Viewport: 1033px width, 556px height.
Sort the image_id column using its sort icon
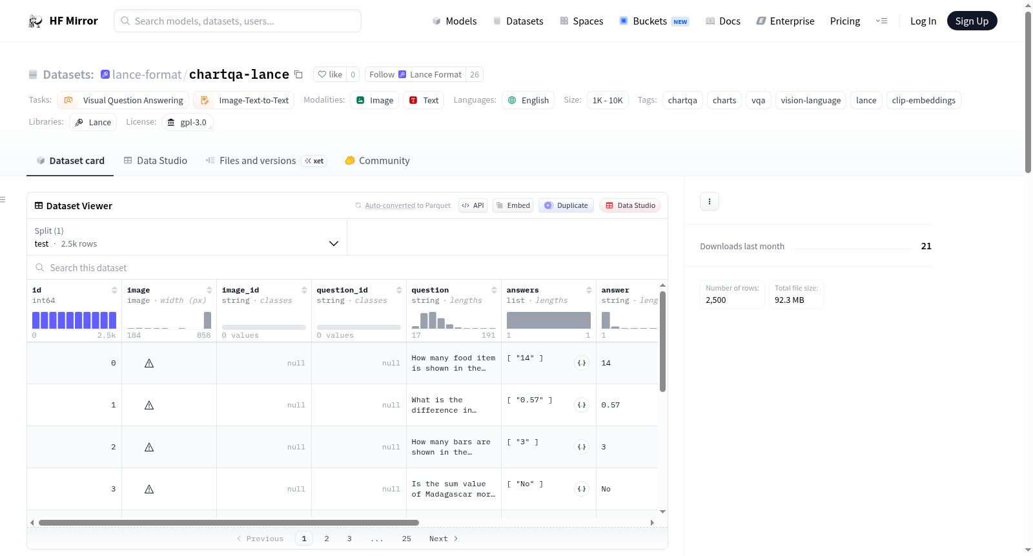point(304,291)
